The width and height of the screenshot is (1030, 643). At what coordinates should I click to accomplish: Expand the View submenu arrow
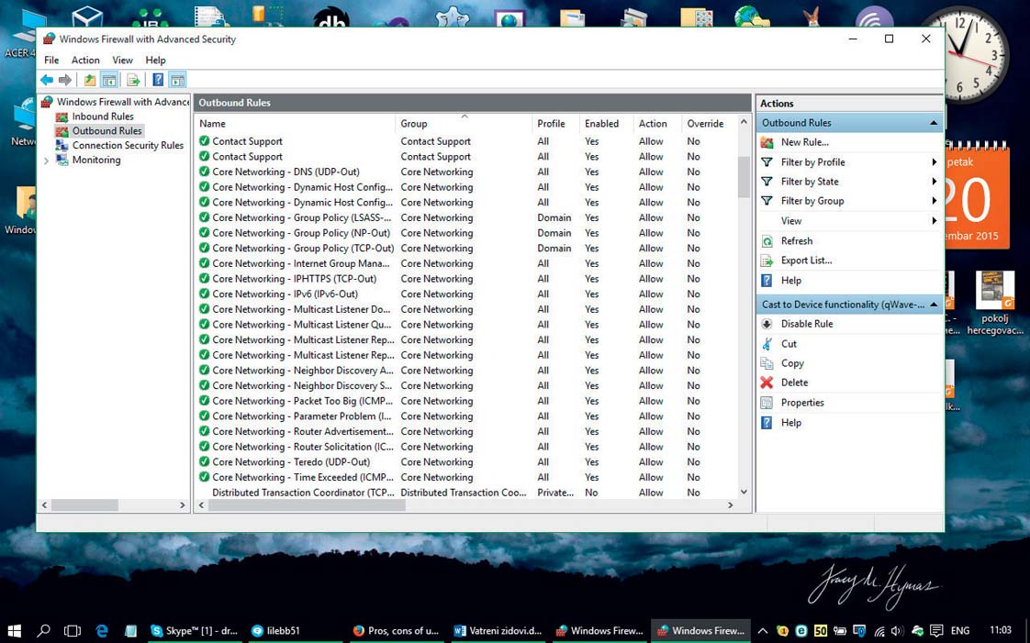click(x=934, y=221)
